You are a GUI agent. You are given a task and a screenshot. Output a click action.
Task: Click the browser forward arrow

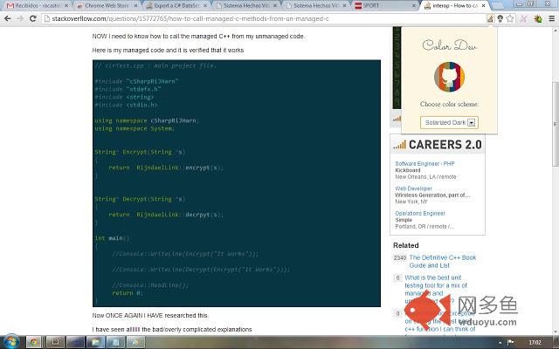pyautogui.click(x=20, y=18)
